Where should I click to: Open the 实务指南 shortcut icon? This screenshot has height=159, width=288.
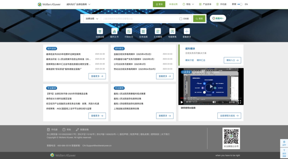143,31
